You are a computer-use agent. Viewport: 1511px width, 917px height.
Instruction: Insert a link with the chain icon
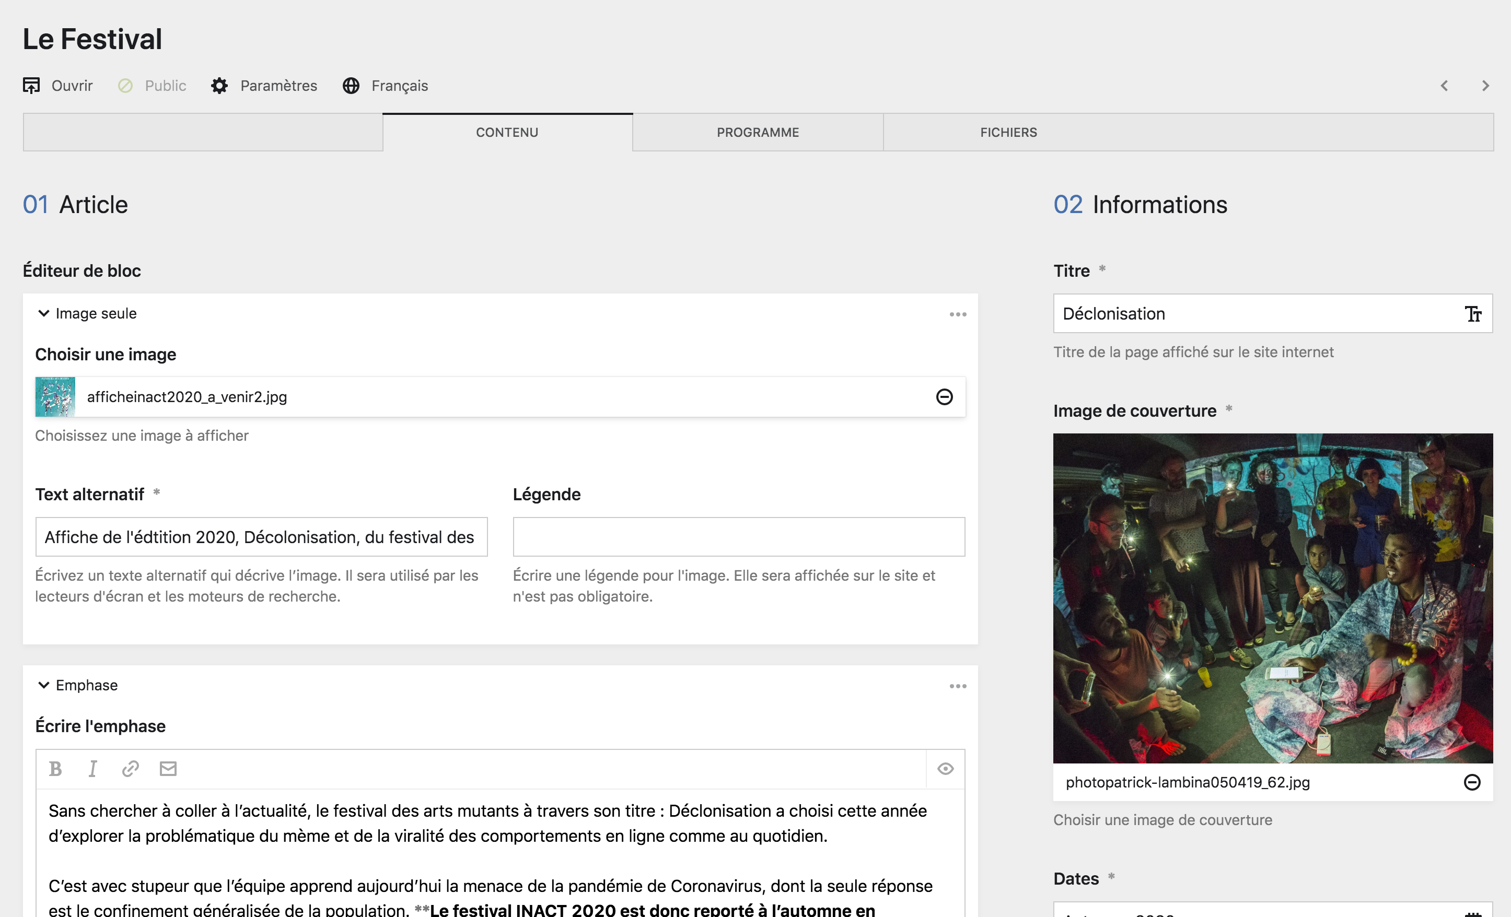tap(131, 769)
